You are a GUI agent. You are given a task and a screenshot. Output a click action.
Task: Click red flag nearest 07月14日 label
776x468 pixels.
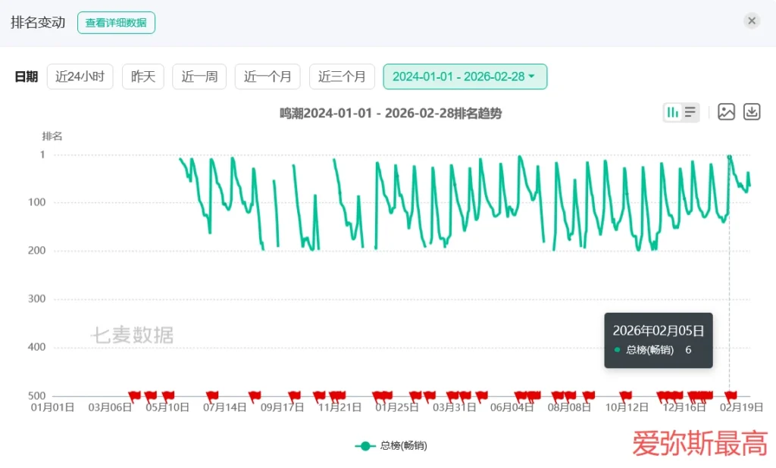[x=213, y=395]
